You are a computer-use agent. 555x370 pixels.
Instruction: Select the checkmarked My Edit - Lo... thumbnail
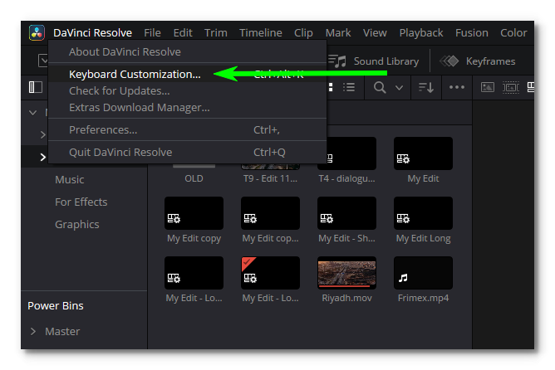270,273
